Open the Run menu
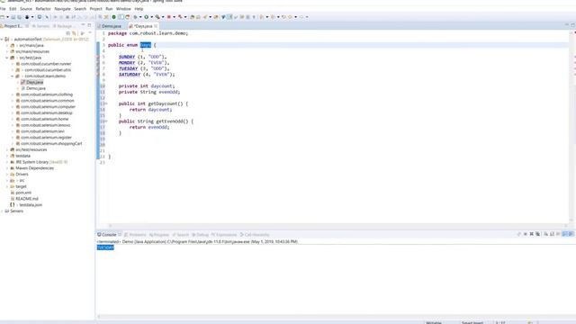 (x=109, y=8)
